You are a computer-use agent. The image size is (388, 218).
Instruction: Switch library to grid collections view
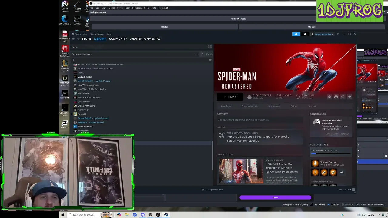click(x=210, y=47)
